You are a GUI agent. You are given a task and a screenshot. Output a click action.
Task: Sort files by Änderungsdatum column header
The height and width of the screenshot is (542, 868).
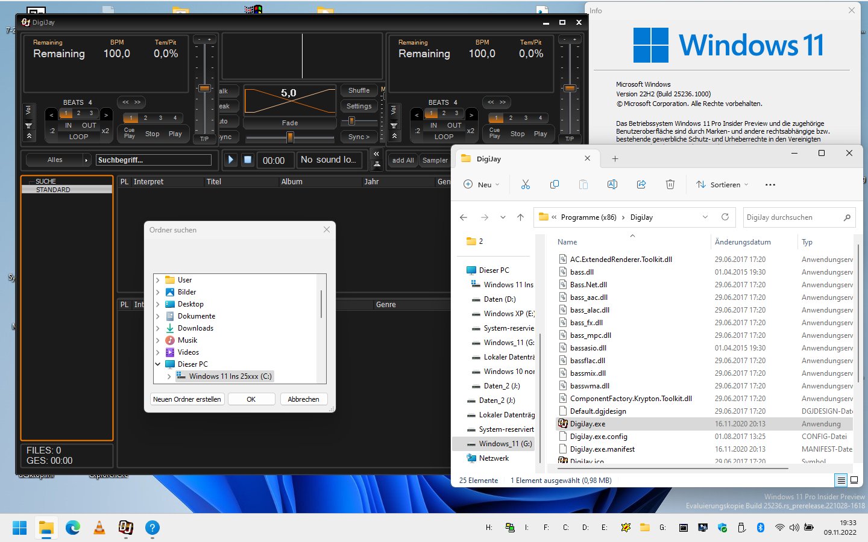pyautogui.click(x=743, y=242)
